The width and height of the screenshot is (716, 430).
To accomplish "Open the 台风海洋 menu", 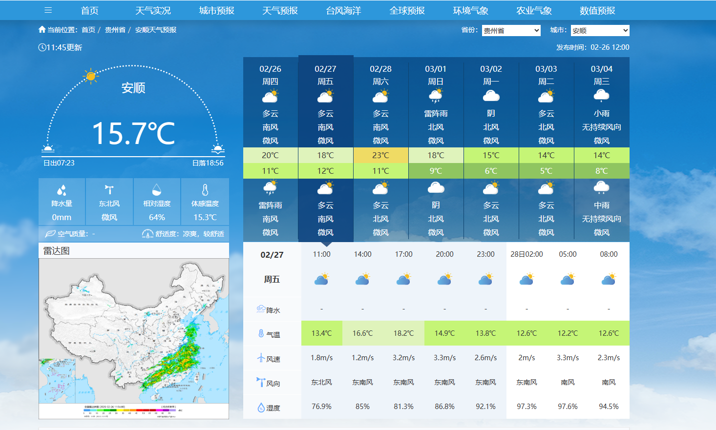I will (343, 10).
